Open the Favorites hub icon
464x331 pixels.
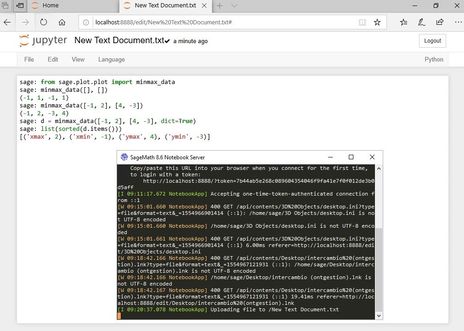pyautogui.click(x=403, y=22)
